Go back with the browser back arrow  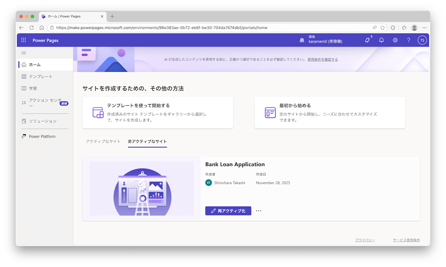coord(21,28)
